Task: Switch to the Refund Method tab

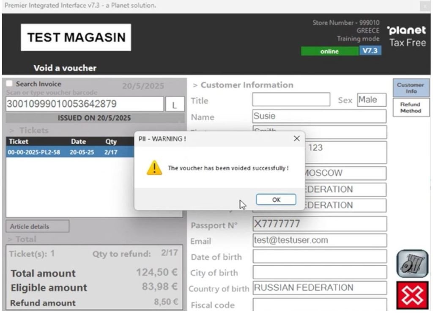Action: (410, 107)
